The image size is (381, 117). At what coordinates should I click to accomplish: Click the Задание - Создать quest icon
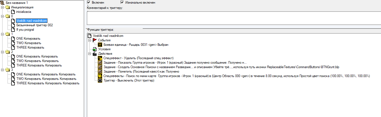tap(100, 67)
